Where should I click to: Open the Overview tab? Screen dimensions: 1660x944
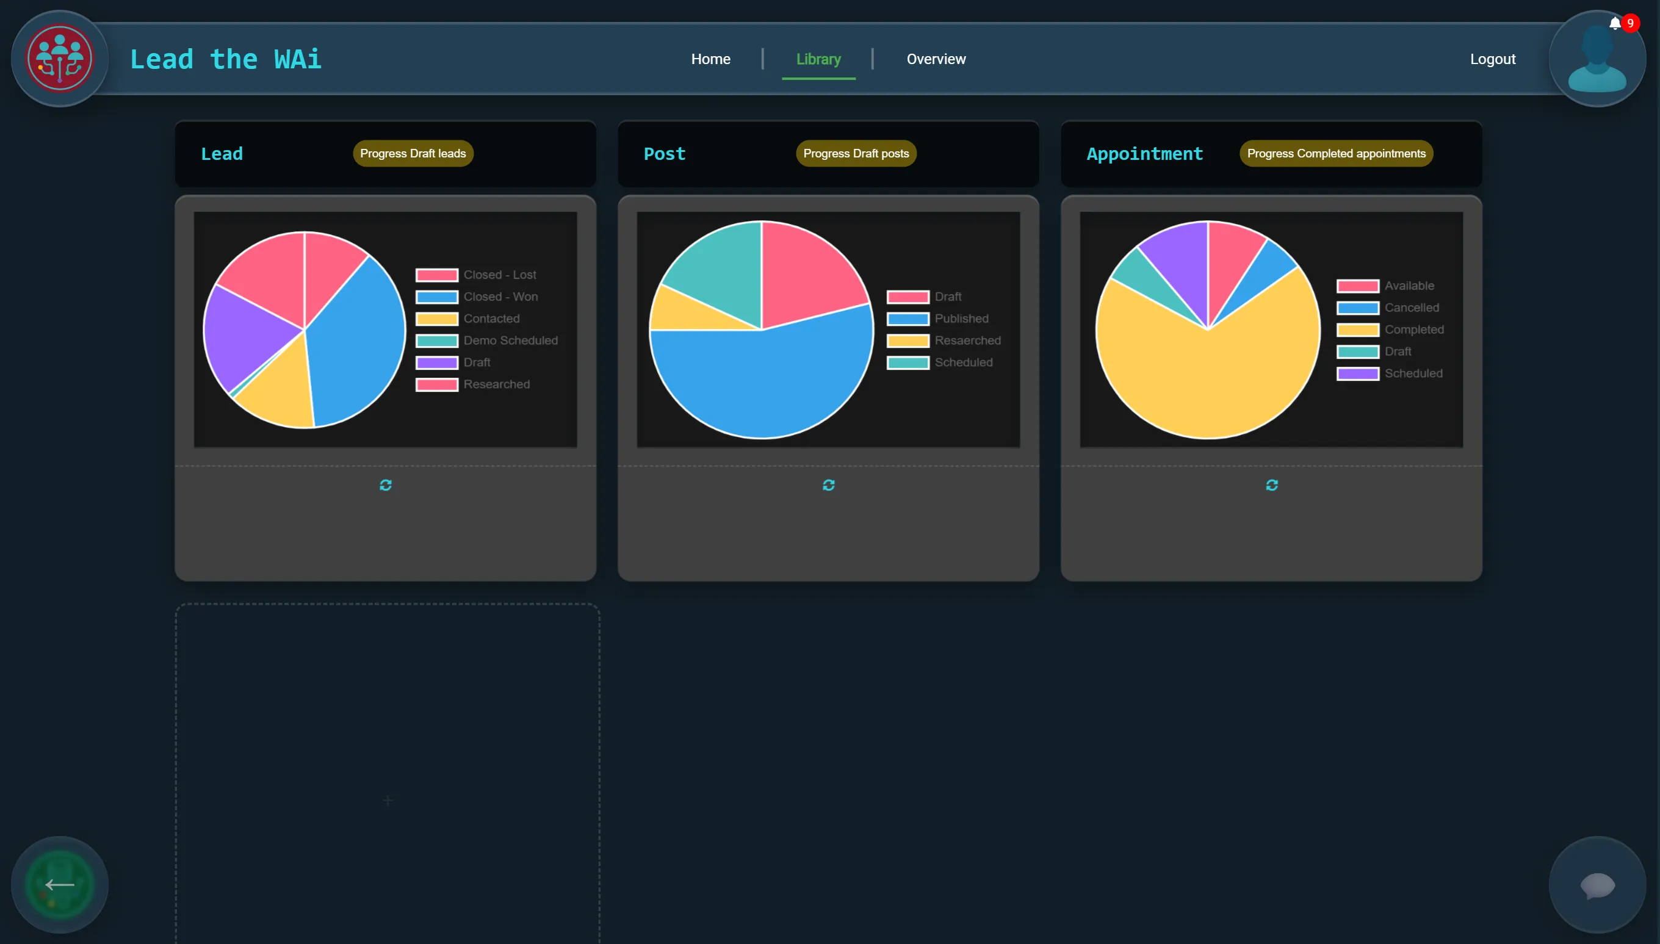(936, 59)
